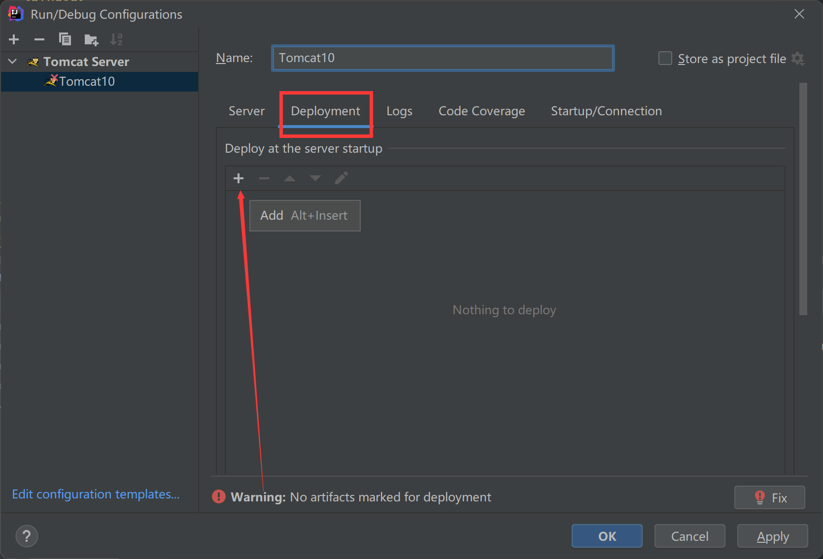This screenshot has width=823, height=559.
Task: Create a new configuration folder
Action: (x=91, y=39)
